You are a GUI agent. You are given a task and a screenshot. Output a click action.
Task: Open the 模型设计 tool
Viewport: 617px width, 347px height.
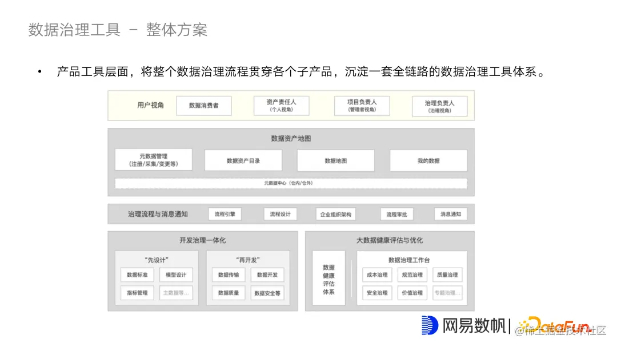click(177, 275)
